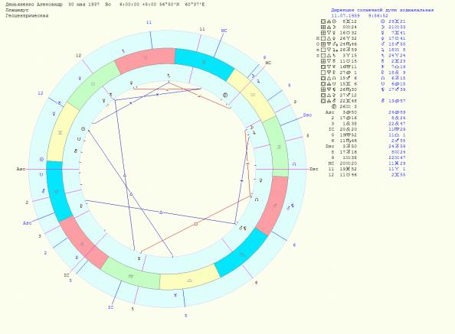
Task: Select the direction date 11.07 text
Action: pyautogui.click(x=345, y=15)
